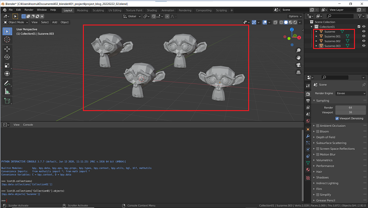
Task: Open the Modifier properties tab
Action: [x=308, y=136]
